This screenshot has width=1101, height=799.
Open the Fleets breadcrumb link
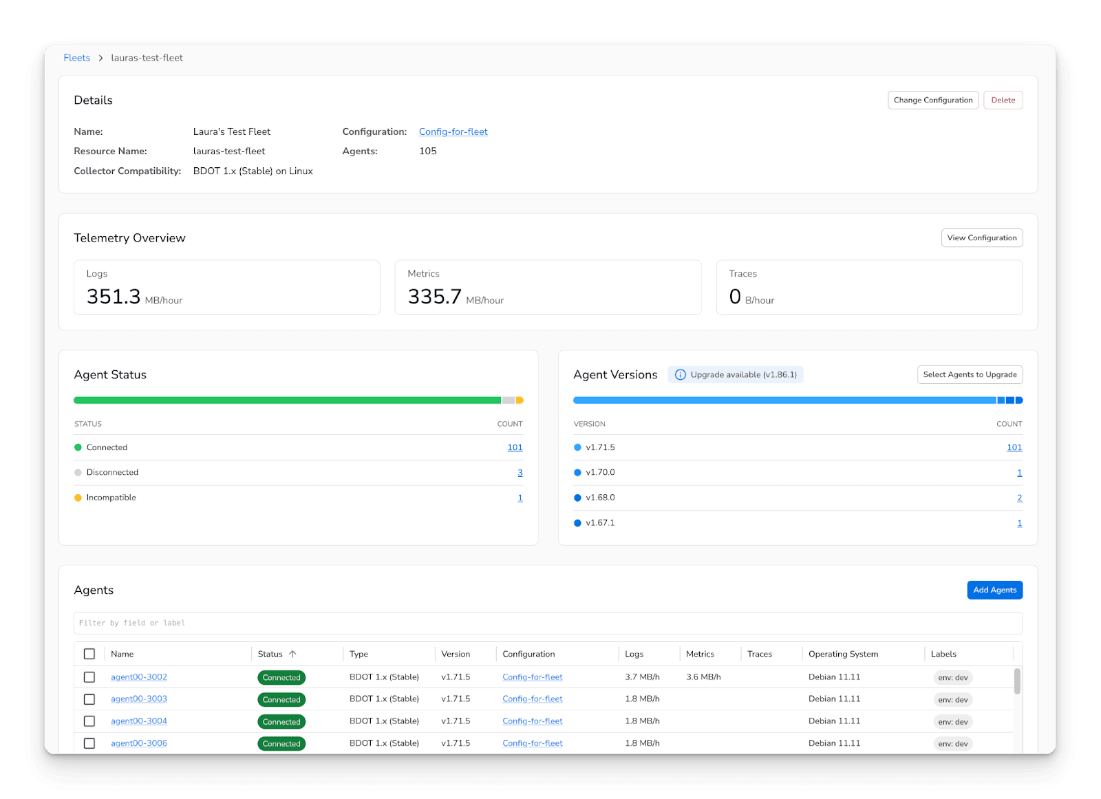76,58
